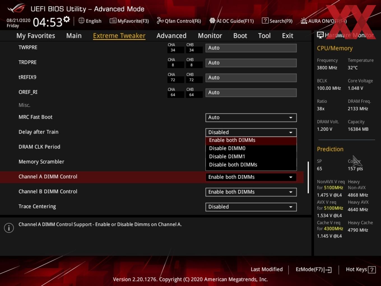Switch to the Tool tab

pyautogui.click(x=264, y=36)
